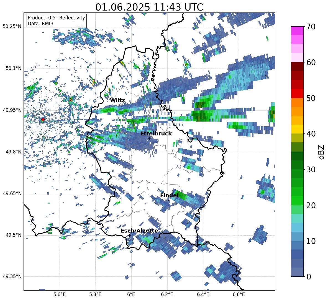The width and height of the screenshot is (328, 300).
Task: Click the yellow colorbar swatch near 40
Action: pos(297,129)
